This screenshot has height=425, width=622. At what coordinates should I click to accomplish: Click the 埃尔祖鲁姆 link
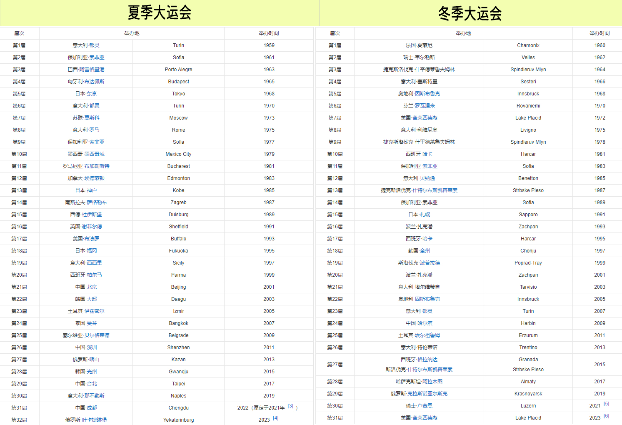(427, 335)
